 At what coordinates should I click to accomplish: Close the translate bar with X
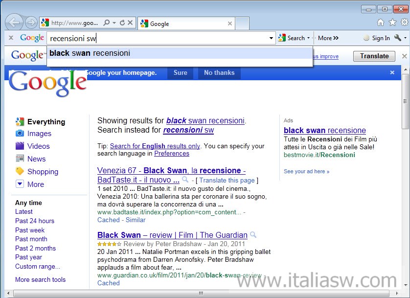404,56
